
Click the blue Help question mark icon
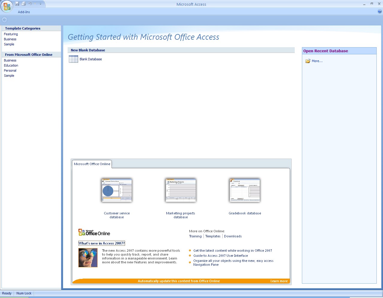[380, 12]
